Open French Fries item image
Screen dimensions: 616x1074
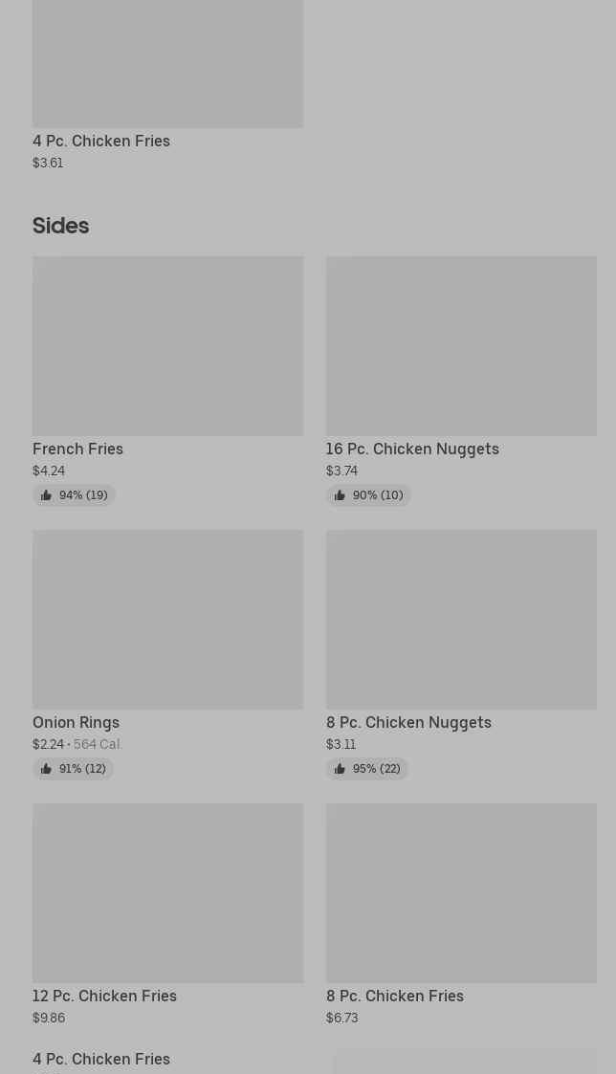(167, 345)
